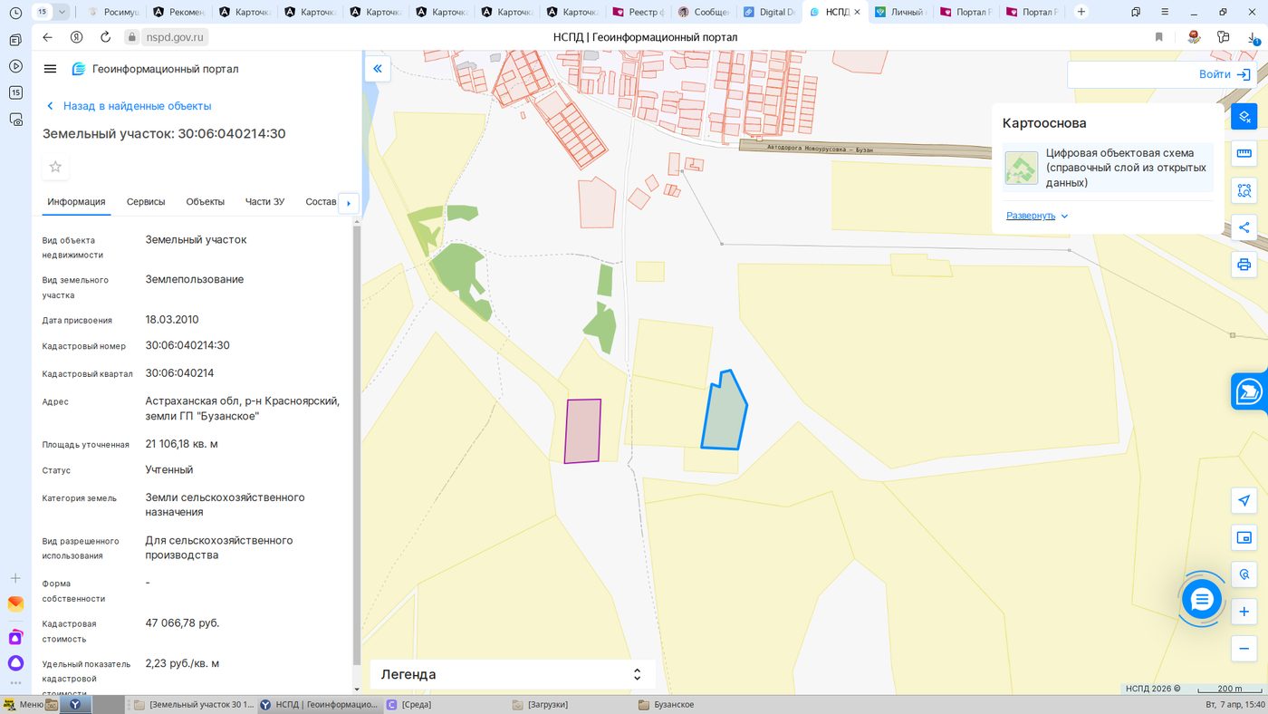The height and width of the screenshot is (714, 1268).
Task: Zoom out with the minus button
Action: tap(1244, 649)
